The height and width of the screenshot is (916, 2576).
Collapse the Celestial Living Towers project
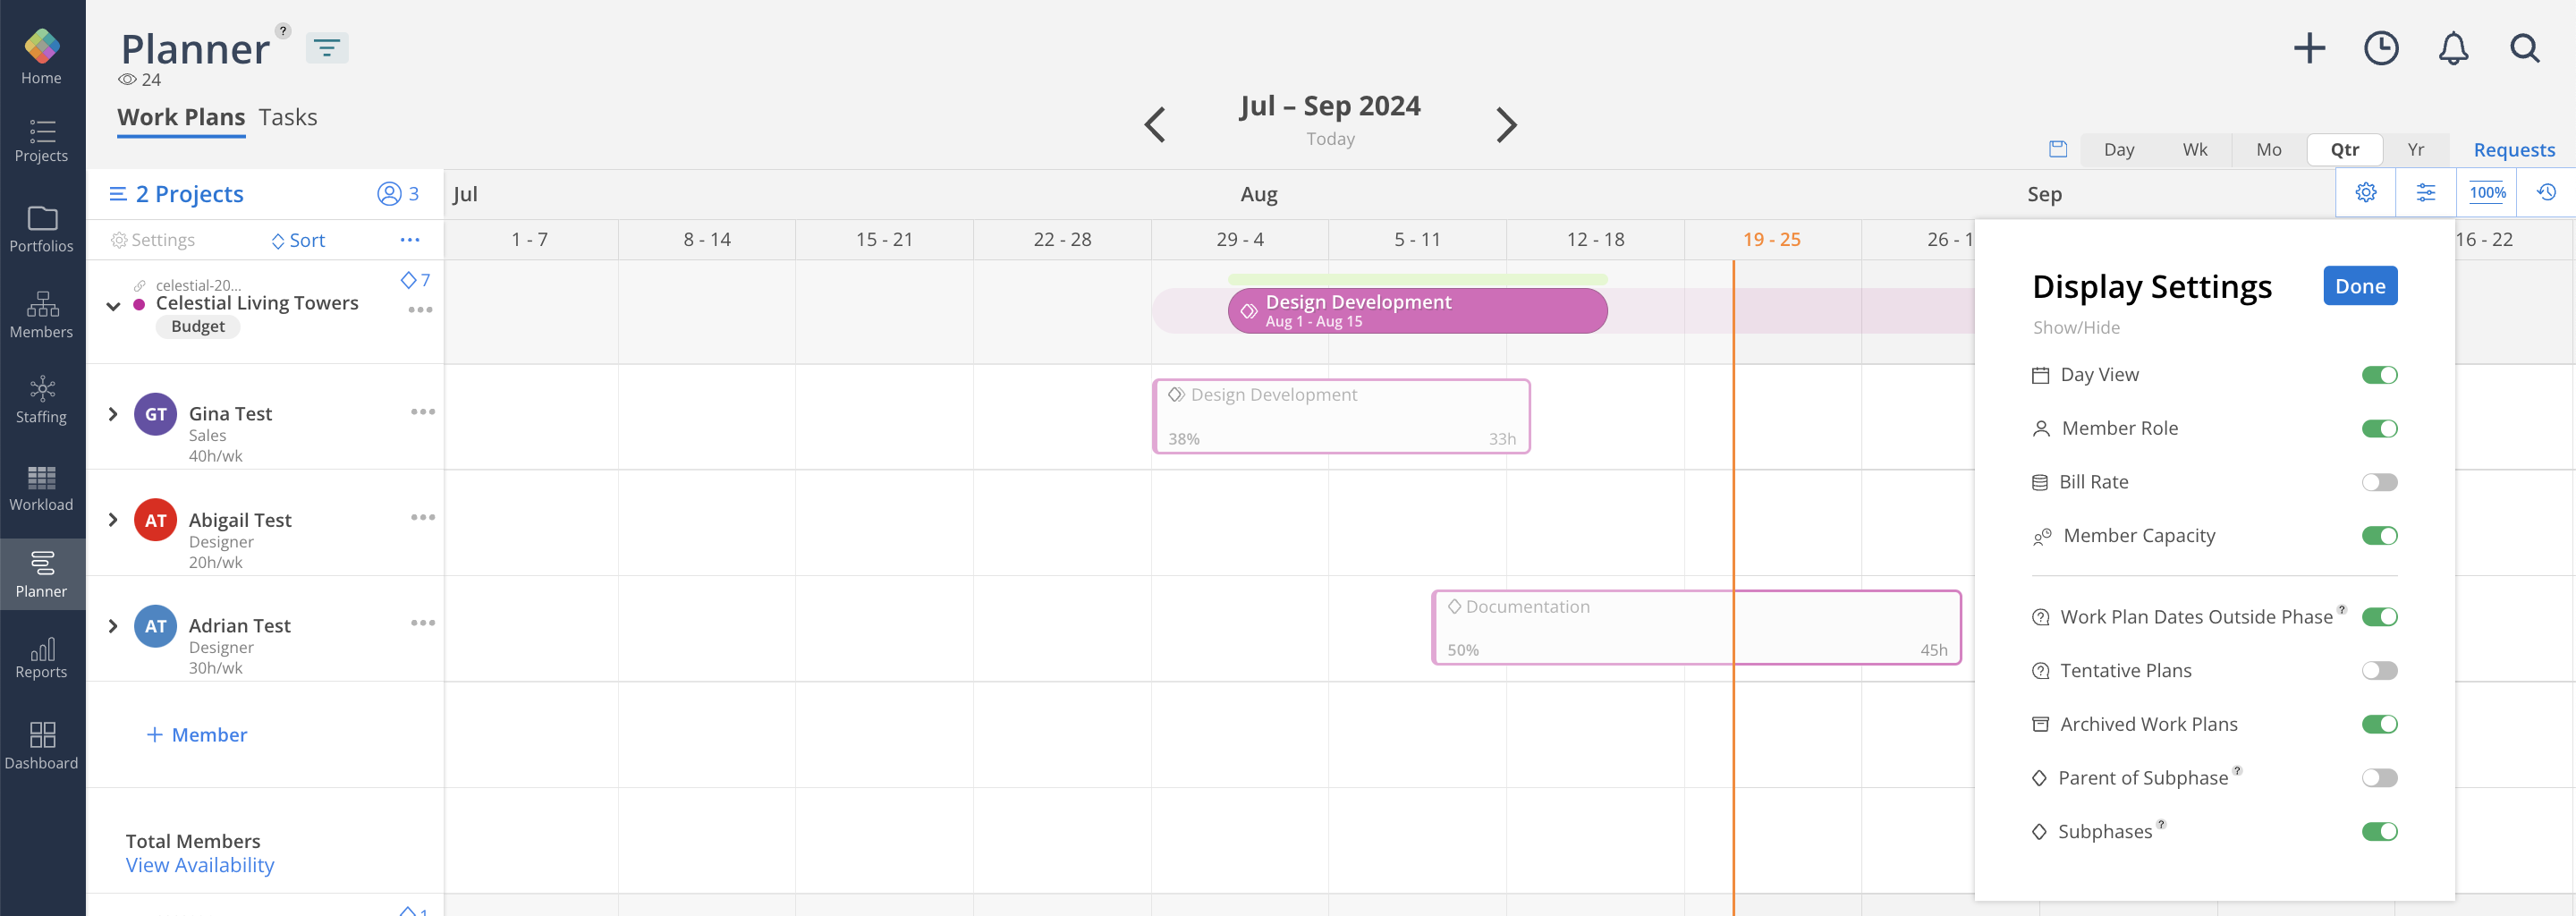(x=113, y=305)
